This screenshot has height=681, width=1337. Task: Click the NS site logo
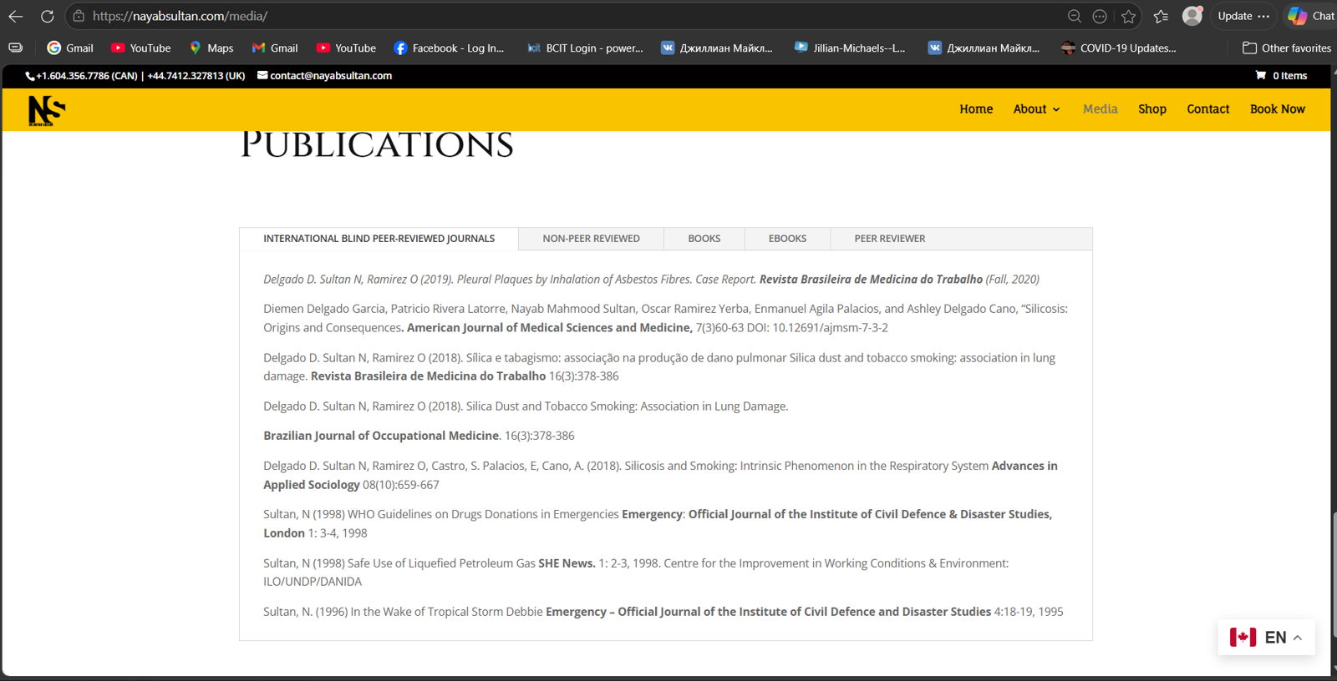[47, 110]
